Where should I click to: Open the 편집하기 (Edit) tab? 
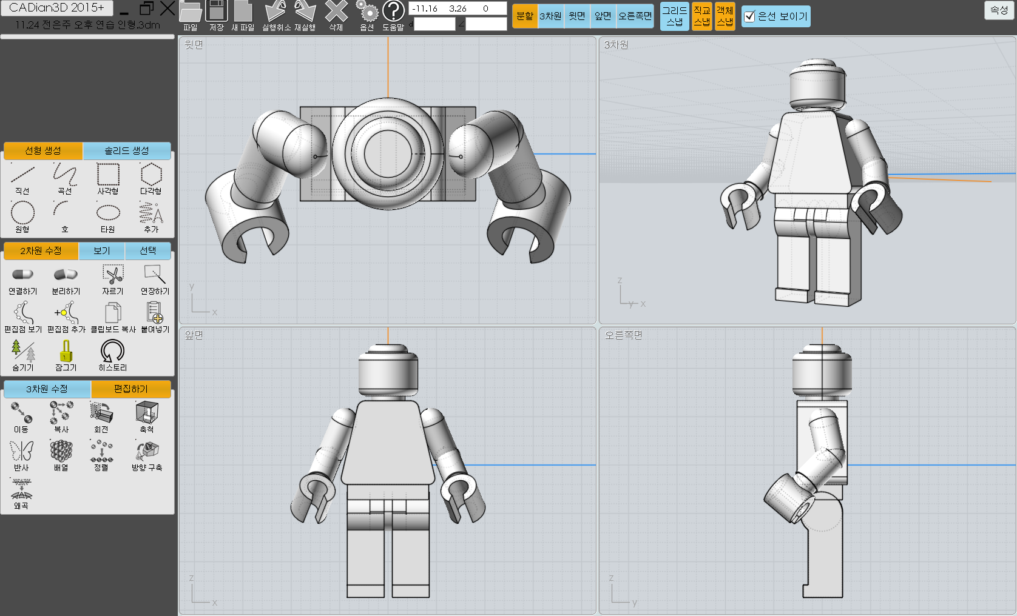(131, 389)
